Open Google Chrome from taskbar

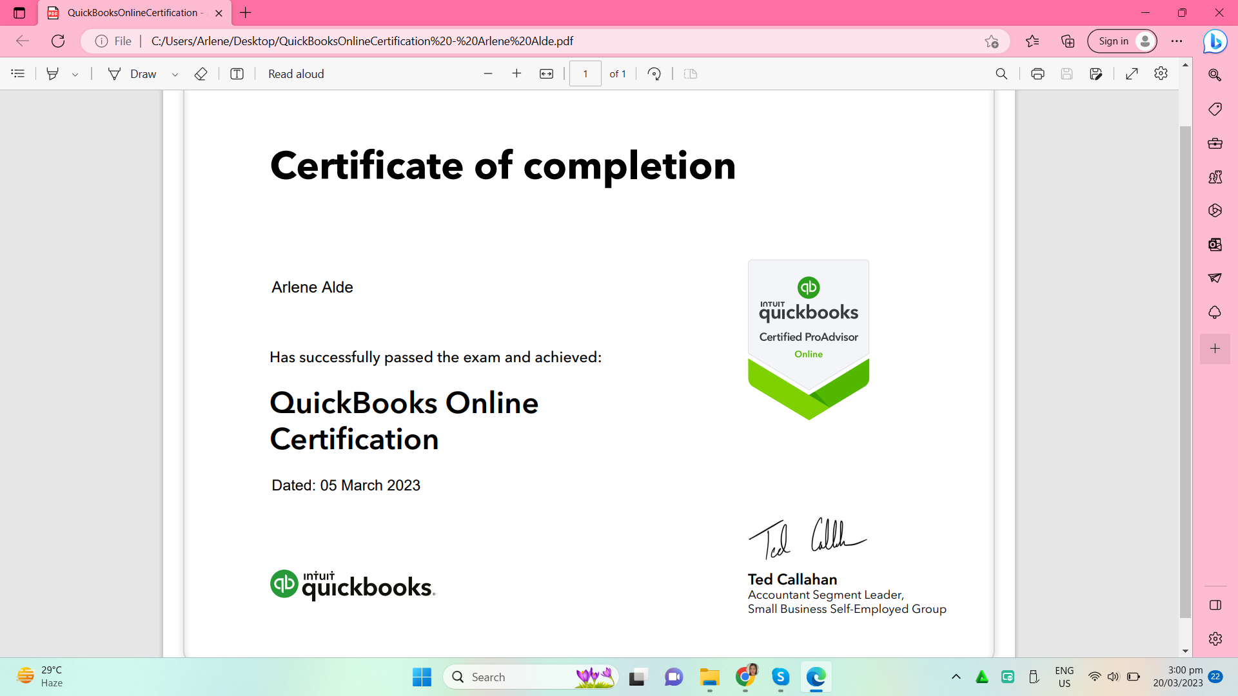coord(745,677)
